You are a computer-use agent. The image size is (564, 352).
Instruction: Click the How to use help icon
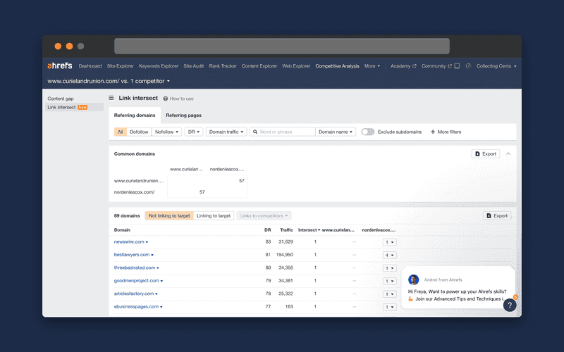pyautogui.click(x=166, y=99)
